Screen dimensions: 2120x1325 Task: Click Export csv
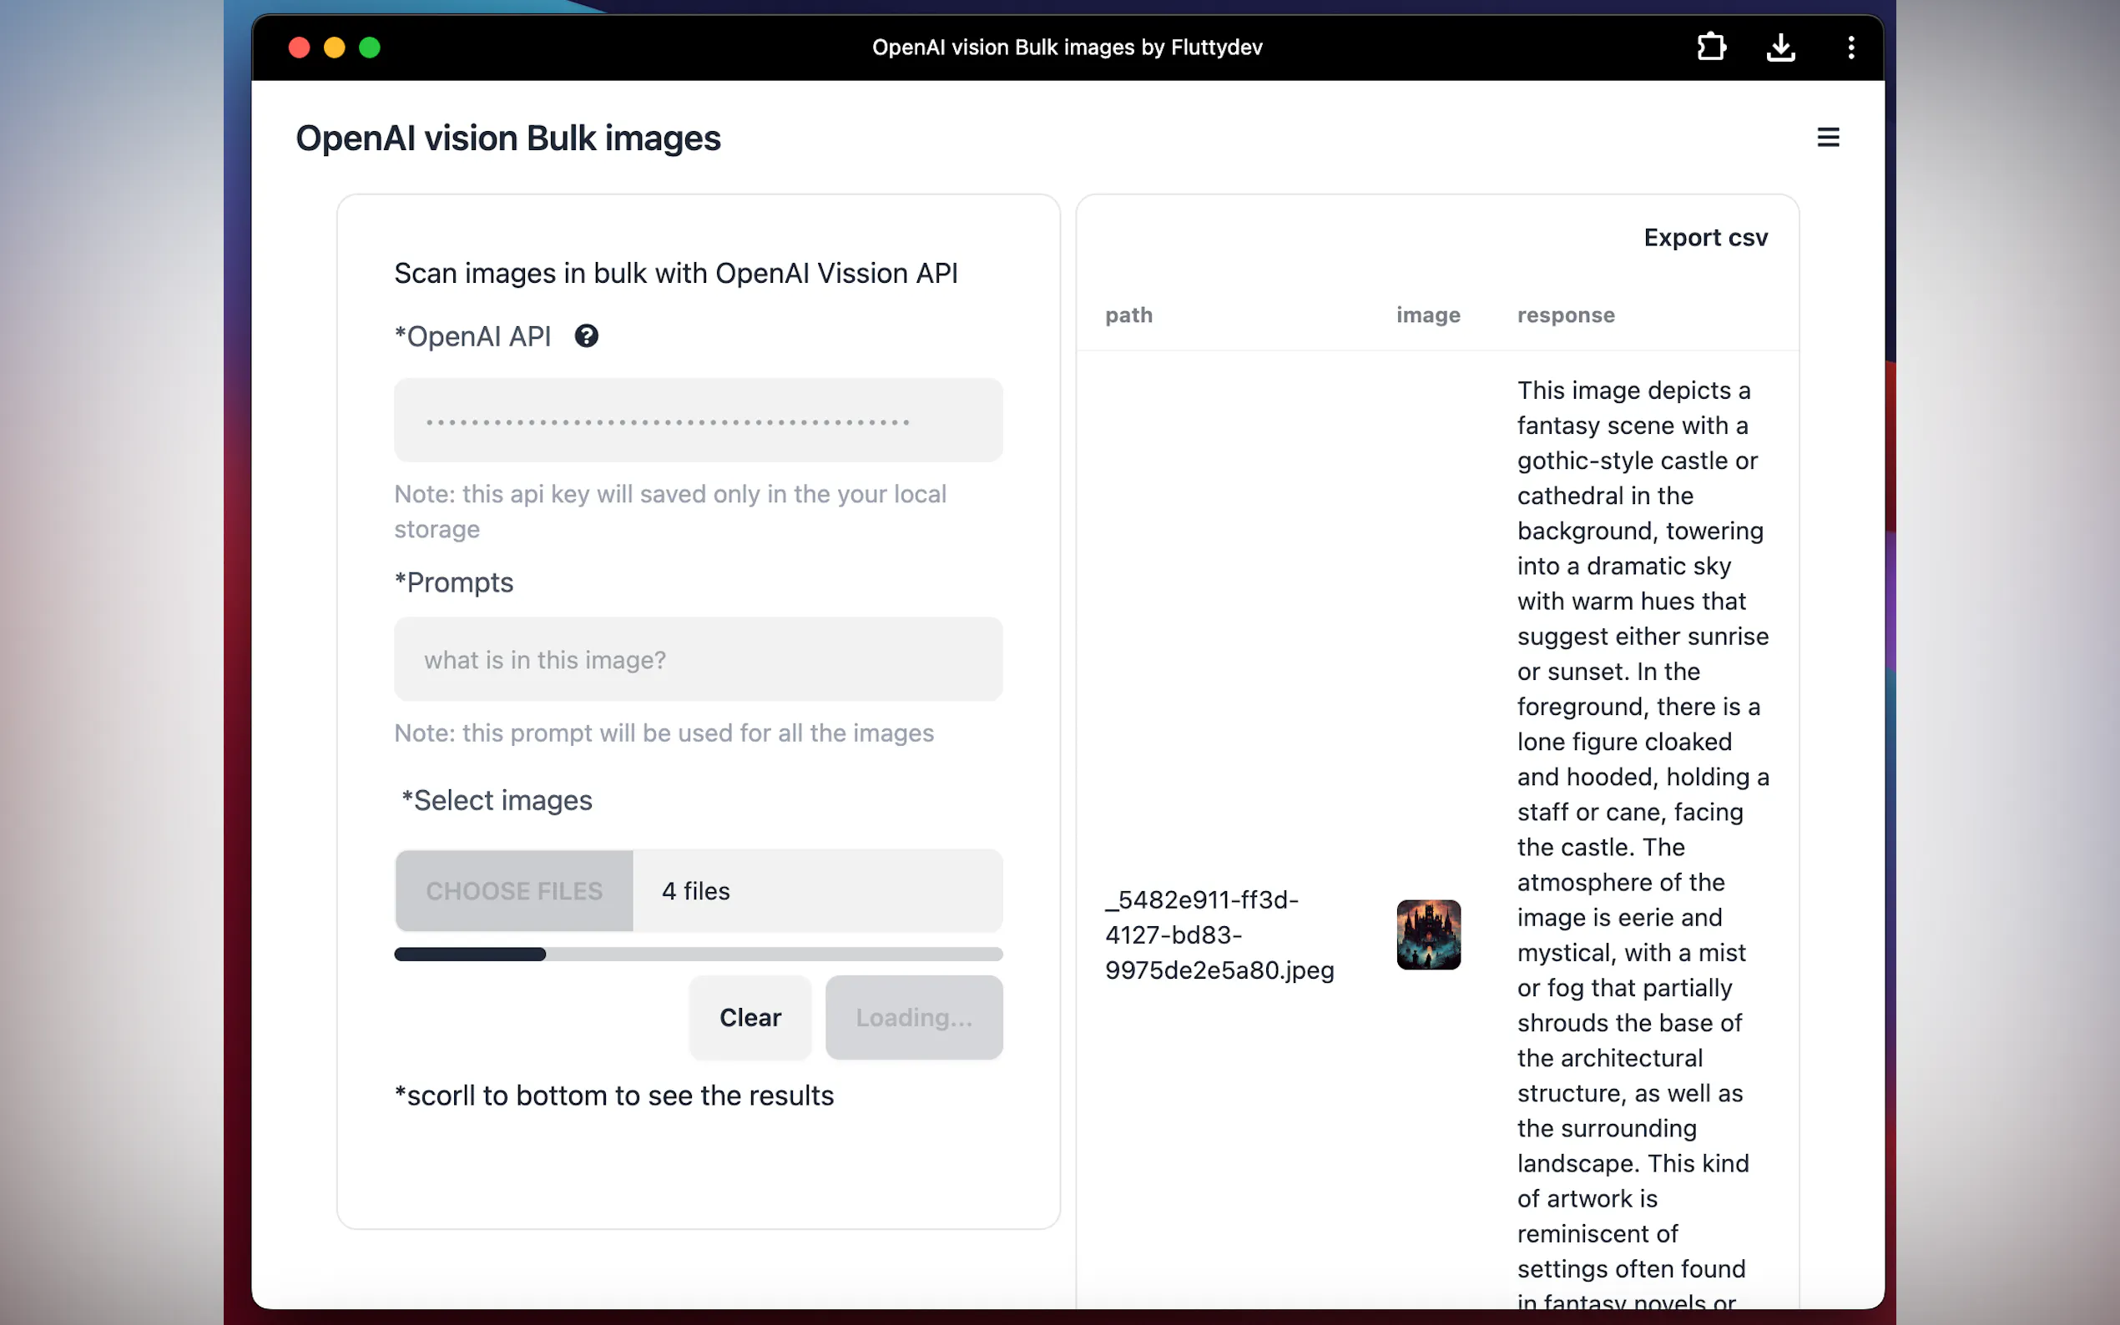coord(1705,238)
